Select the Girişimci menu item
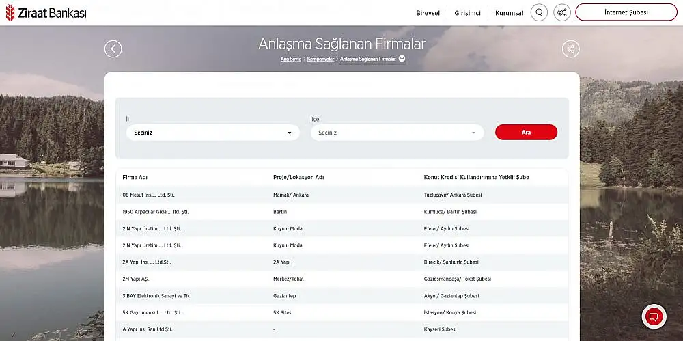 (x=467, y=13)
